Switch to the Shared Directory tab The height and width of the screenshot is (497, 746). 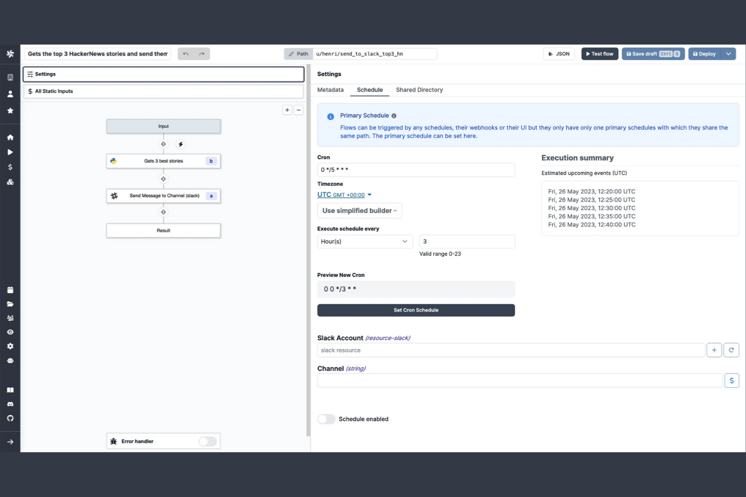click(419, 90)
